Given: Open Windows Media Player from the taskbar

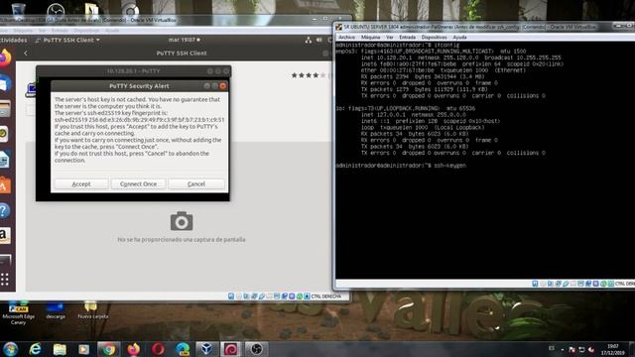Looking at the screenshot, I should (83, 349).
